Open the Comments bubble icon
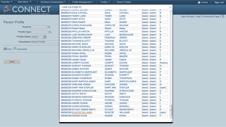This screenshot has width=226, height=127. click(15, 49)
